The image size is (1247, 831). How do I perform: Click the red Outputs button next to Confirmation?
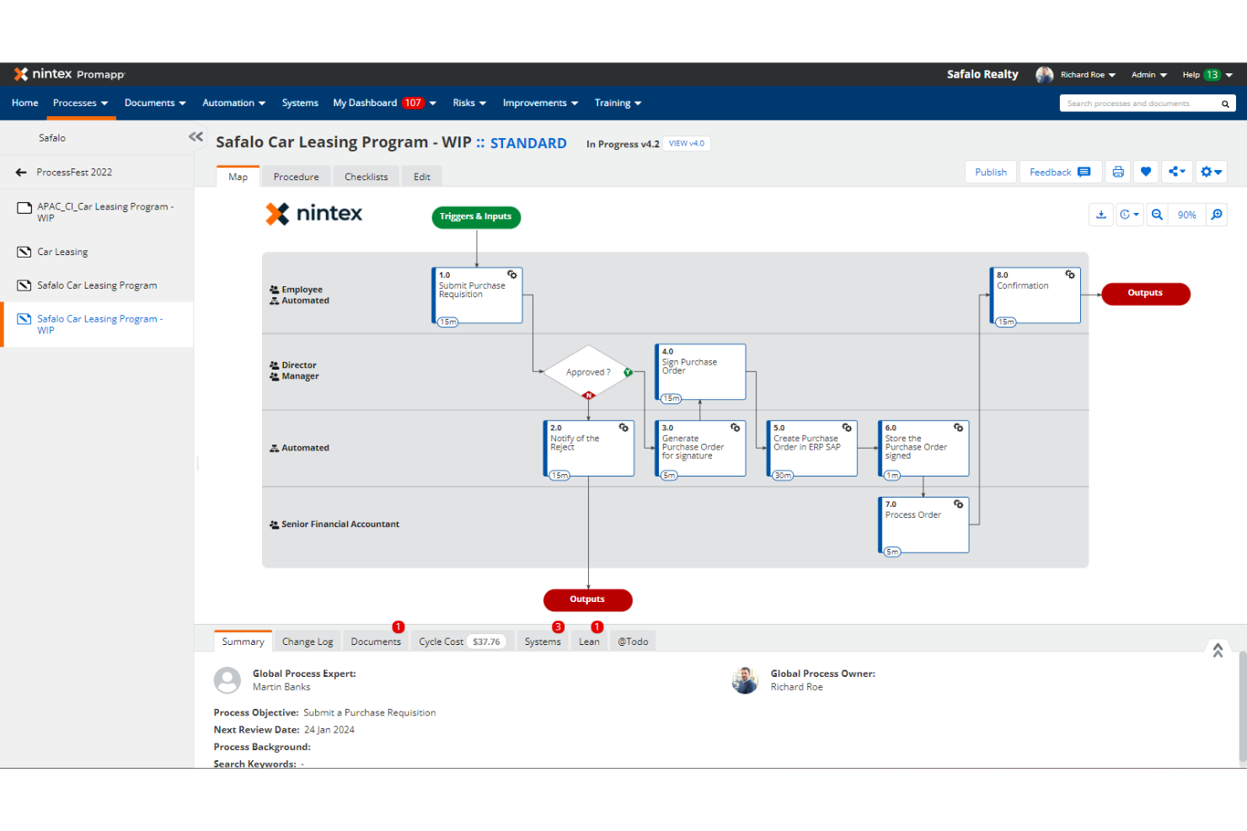(1145, 294)
